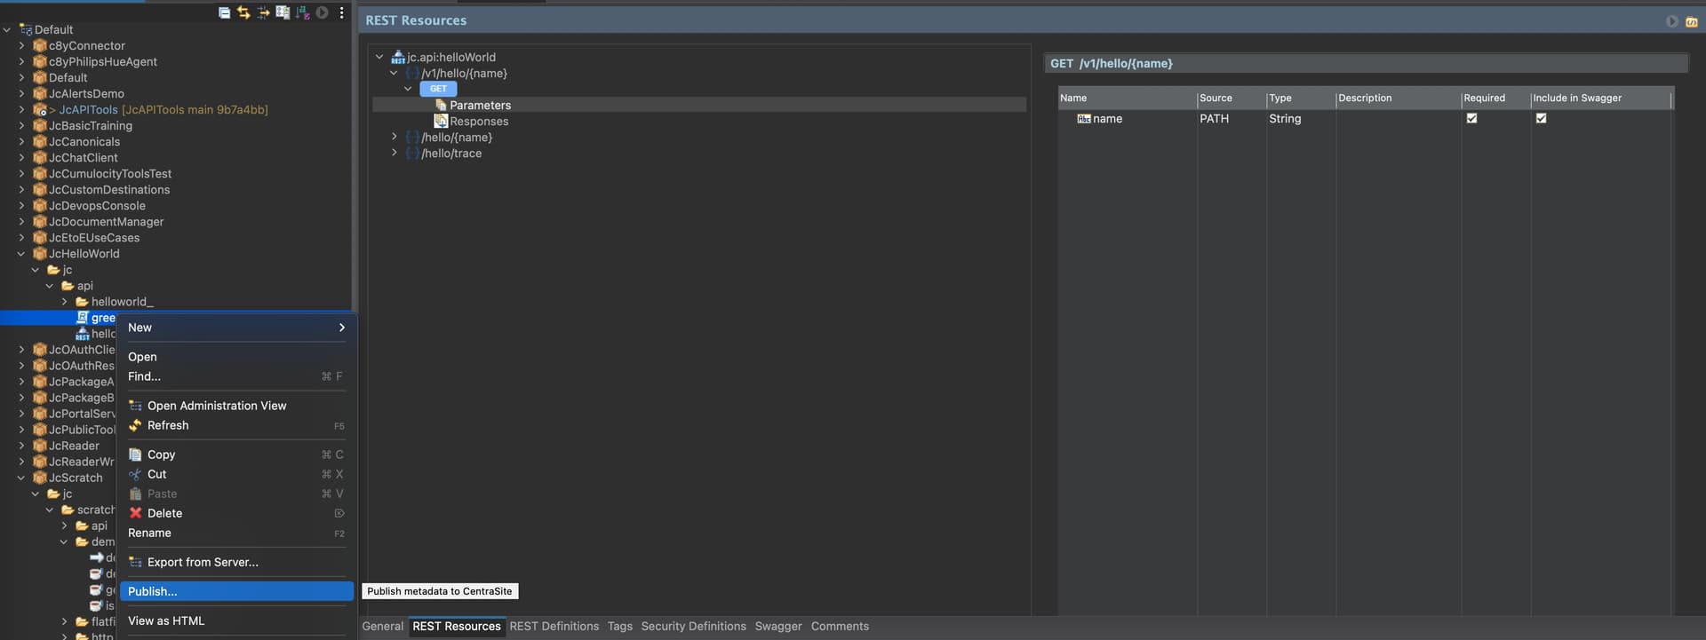Click the name parameter's Abc string icon
This screenshot has width=1706, height=640.
pyautogui.click(x=1084, y=118)
